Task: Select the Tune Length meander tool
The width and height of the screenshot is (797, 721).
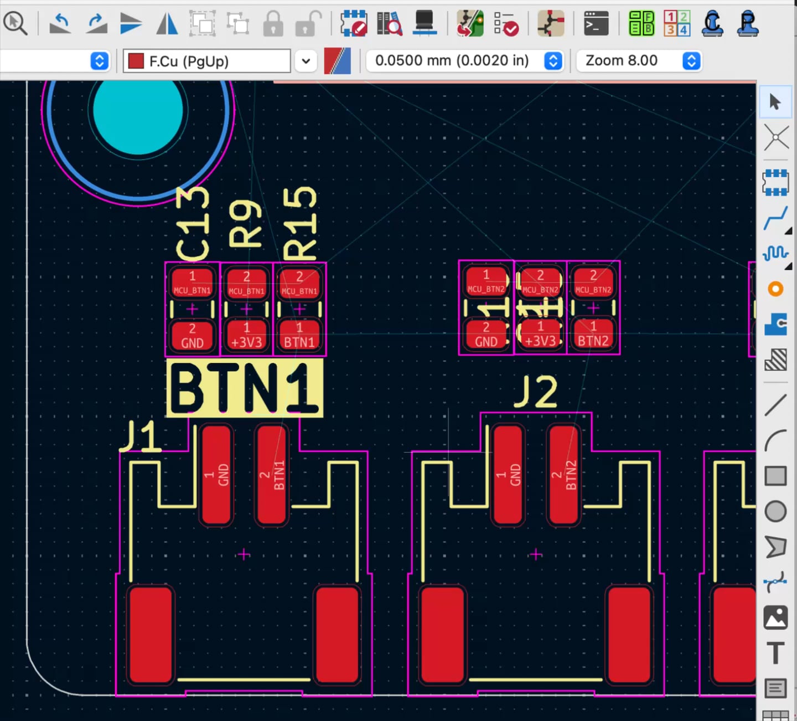Action: pyautogui.click(x=775, y=254)
